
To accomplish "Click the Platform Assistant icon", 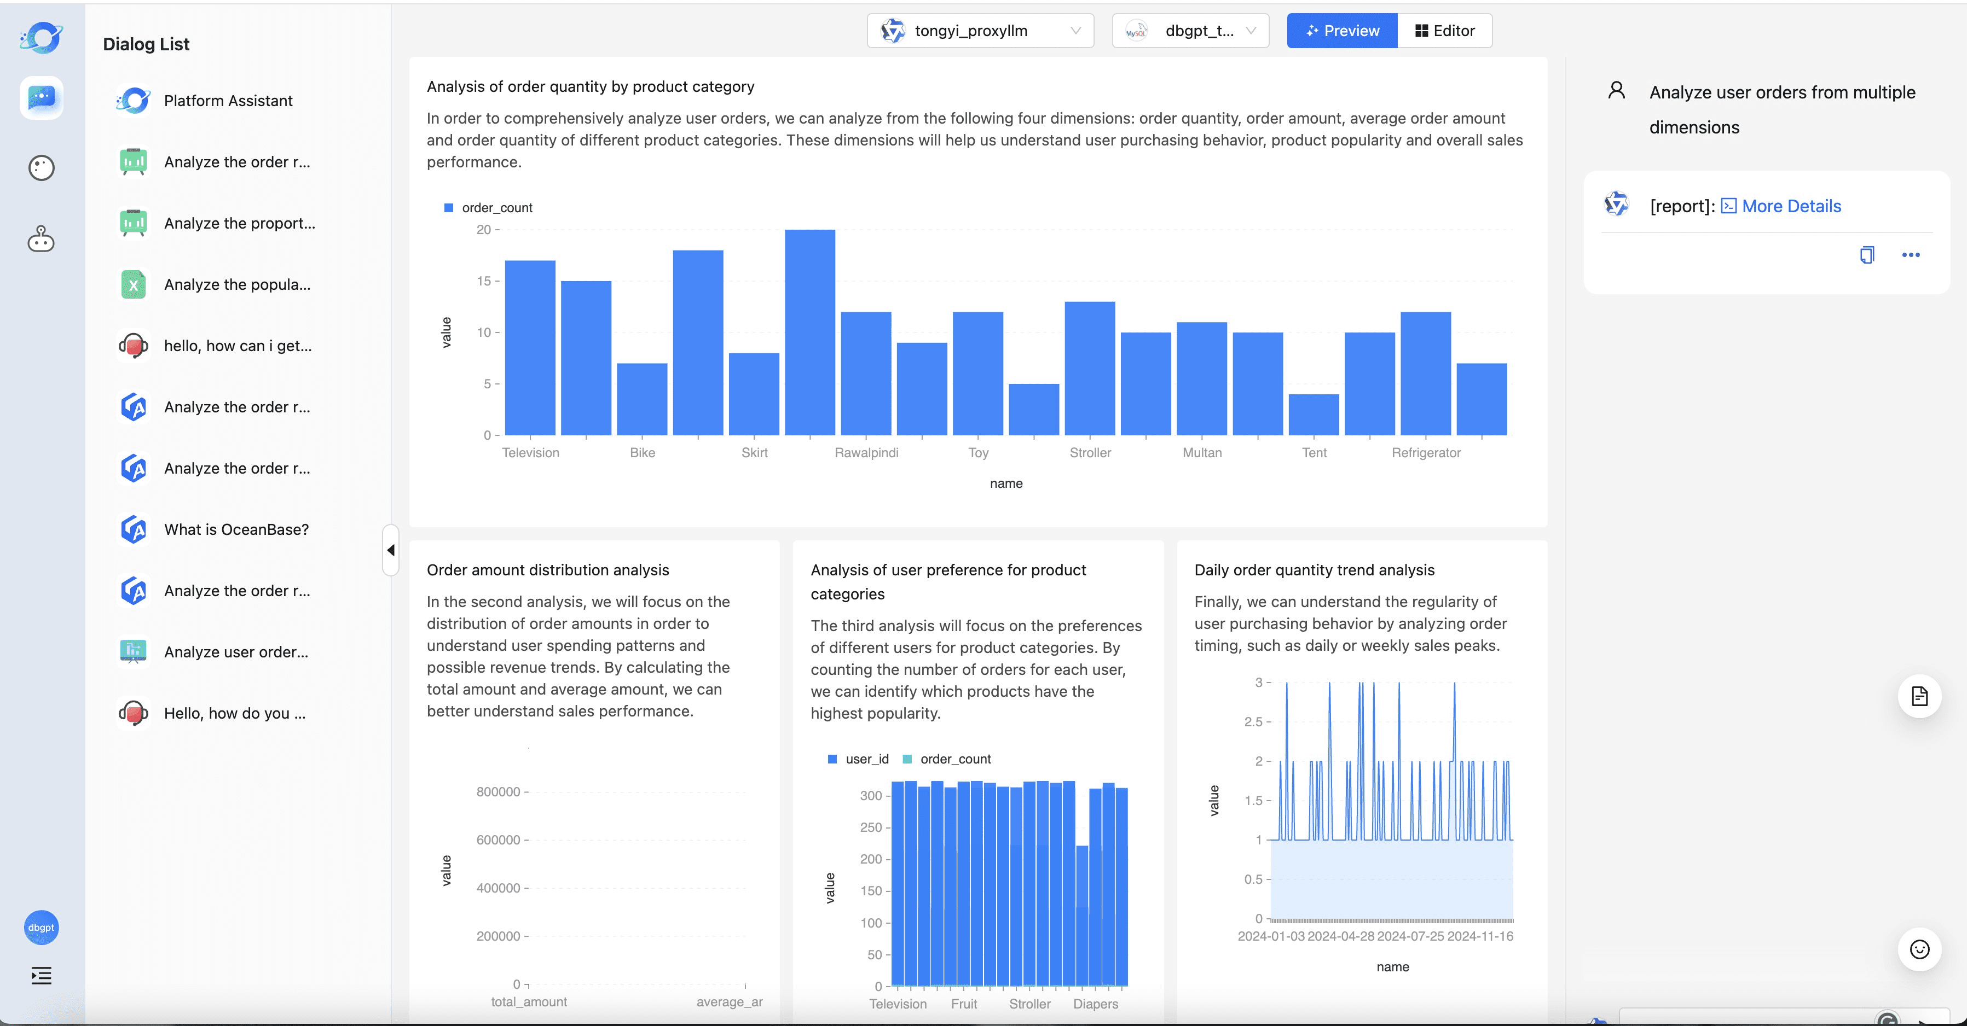I will point(132,100).
